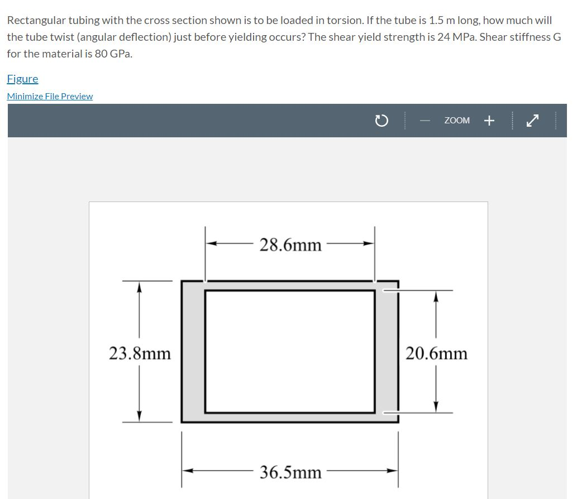Select the circular reset-rotation icon
This screenshot has height=499, width=577.
[x=382, y=121]
